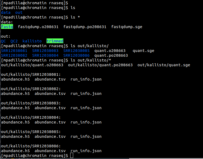Screen dimensions: 203x159
Task: Click abundance.h5 listed under SRR12038083
Action: pyautogui.click(x=15, y=108)
